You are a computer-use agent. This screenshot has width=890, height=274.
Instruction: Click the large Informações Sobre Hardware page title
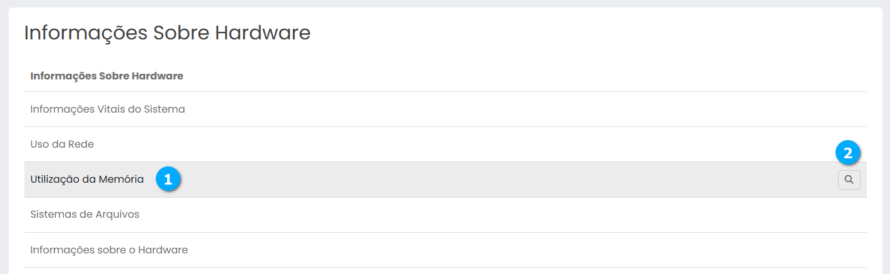[x=167, y=33]
